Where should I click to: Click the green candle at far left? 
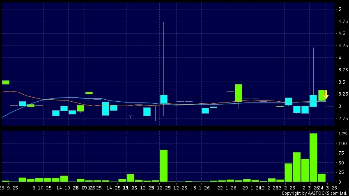click(x=5, y=82)
